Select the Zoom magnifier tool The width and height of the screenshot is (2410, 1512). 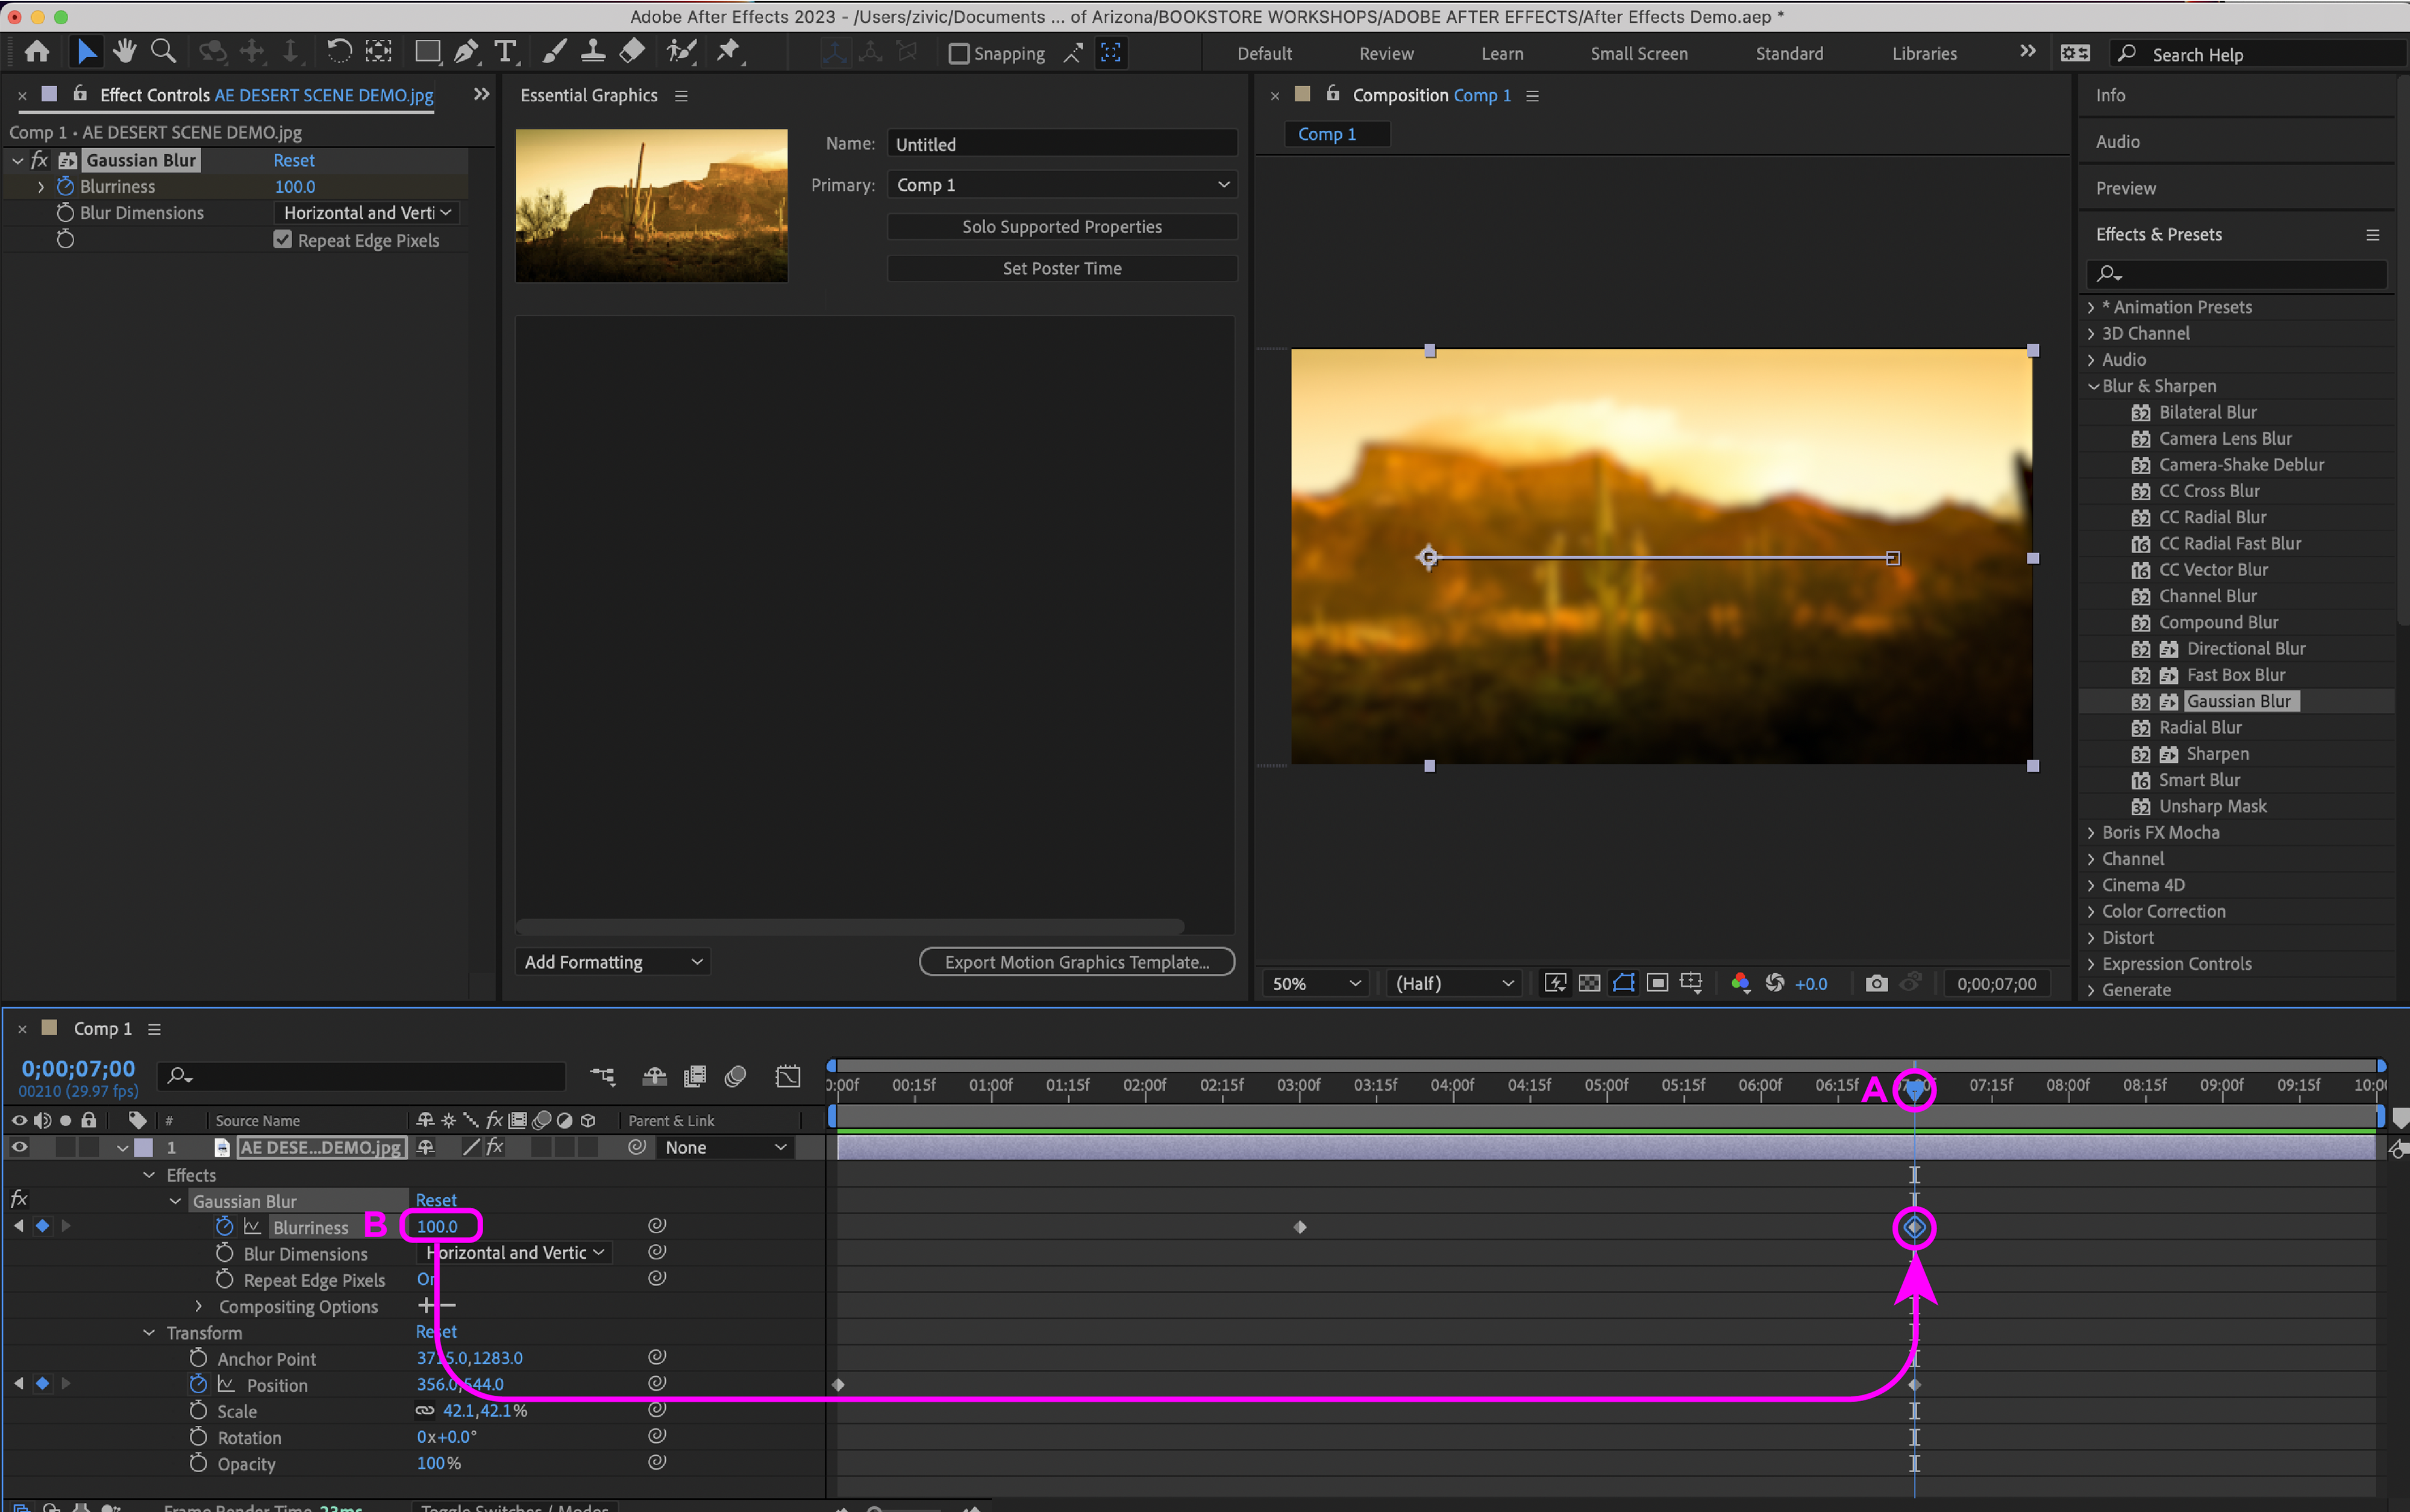[164, 51]
